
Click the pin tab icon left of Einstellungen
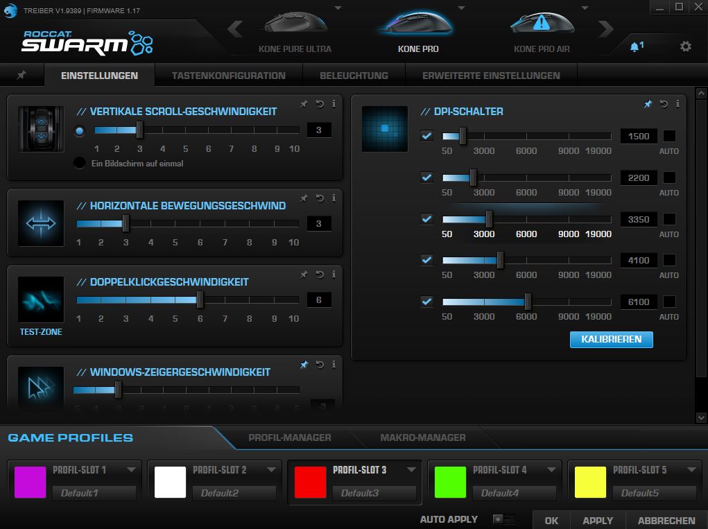pos(21,75)
